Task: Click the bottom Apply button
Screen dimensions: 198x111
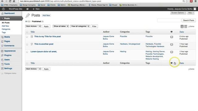Action: tap(46, 69)
